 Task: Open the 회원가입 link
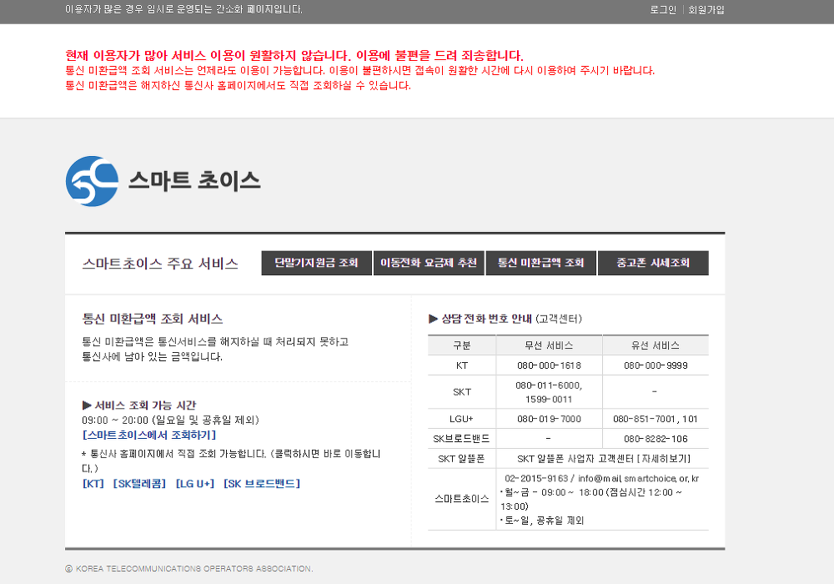pos(706,9)
